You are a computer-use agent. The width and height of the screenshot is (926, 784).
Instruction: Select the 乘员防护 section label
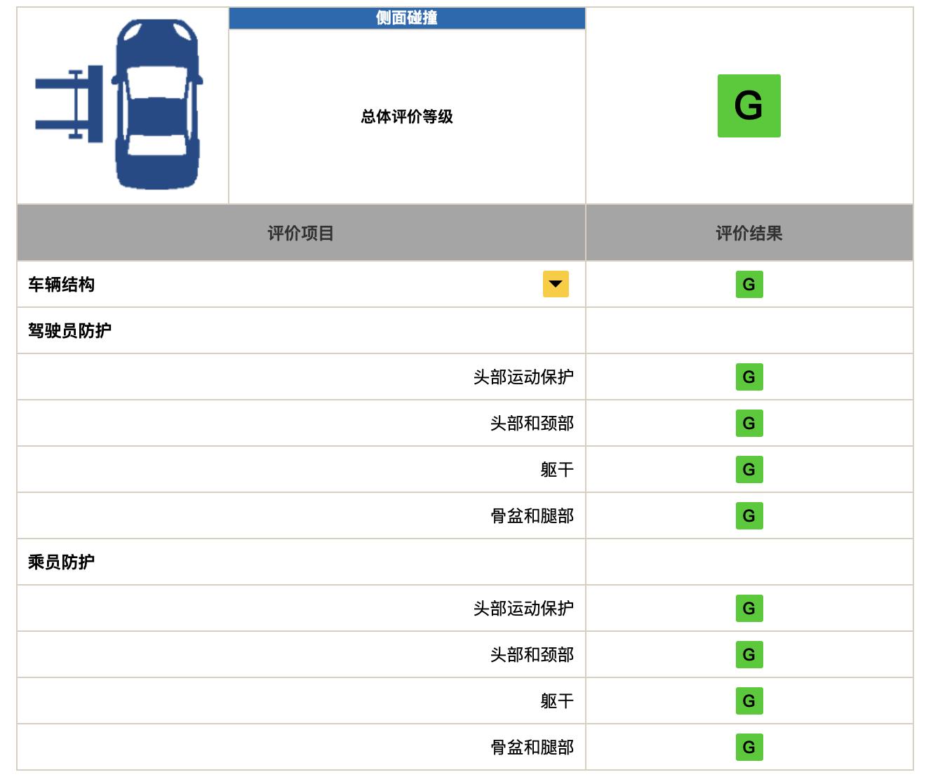click(61, 562)
